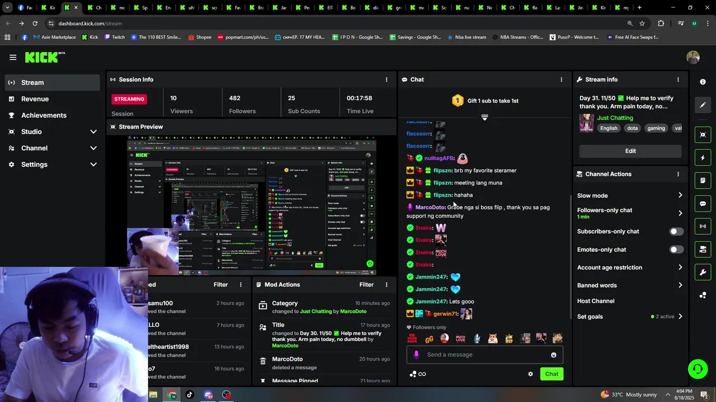Click Filter in Mod Actions panel
The width and height of the screenshot is (716, 402).
click(366, 284)
